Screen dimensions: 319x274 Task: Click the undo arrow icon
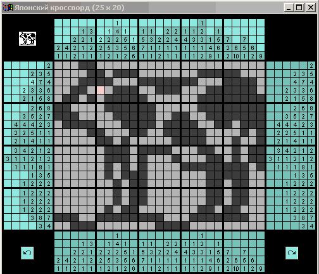27,252
